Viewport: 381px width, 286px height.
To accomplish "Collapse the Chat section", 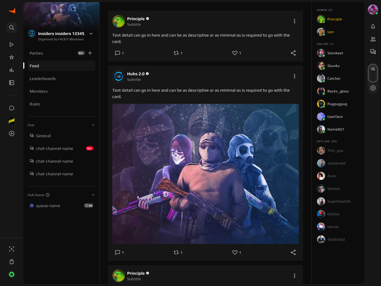I will tap(93, 125).
